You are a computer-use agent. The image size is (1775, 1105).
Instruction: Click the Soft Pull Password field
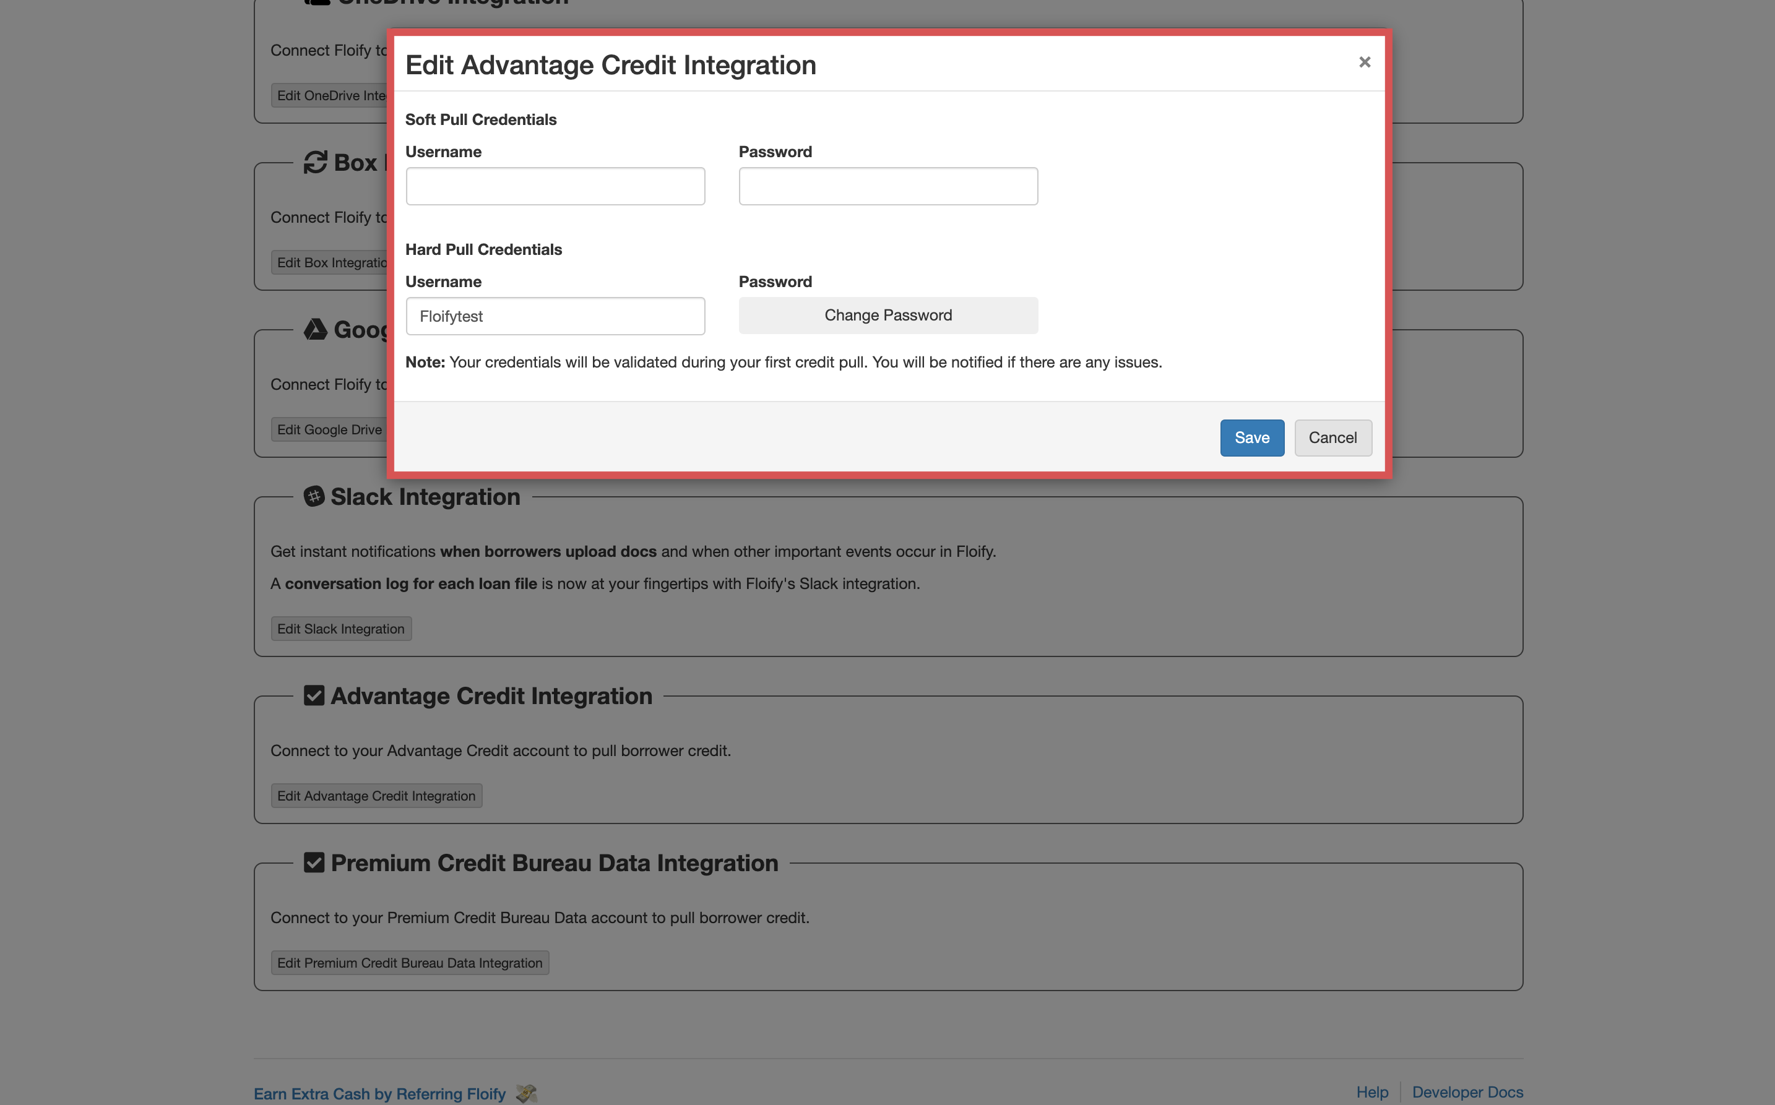coord(887,186)
